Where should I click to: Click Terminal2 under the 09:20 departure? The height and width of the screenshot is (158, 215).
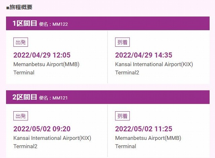point(25,147)
